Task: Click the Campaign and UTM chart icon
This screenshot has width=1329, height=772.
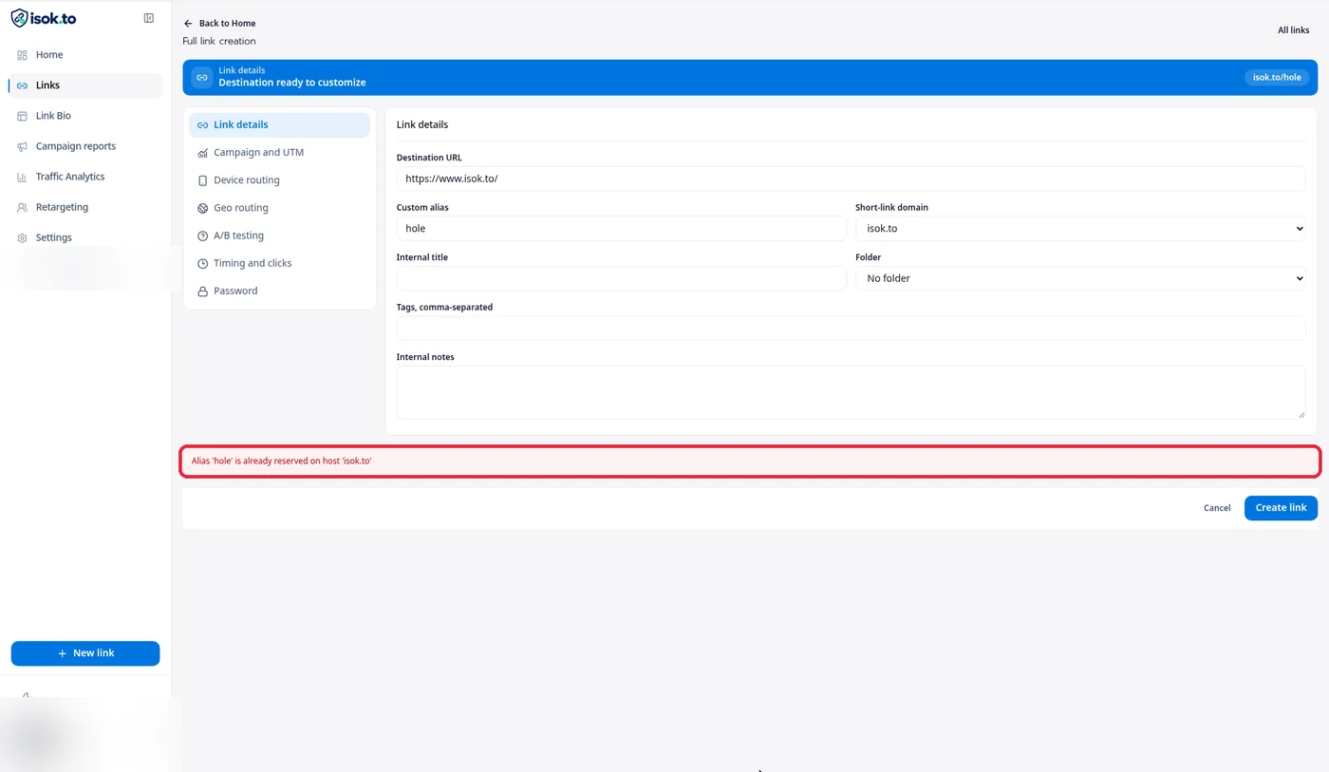Action: coord(202,153)
